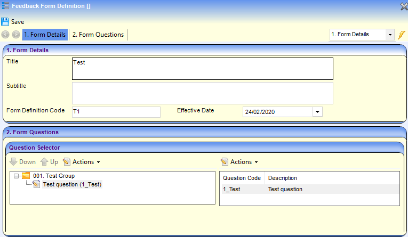Open the Form Details section selector dropdown
Image resolution: width=408 pixels, height=237 pixels.
(390, 35)
